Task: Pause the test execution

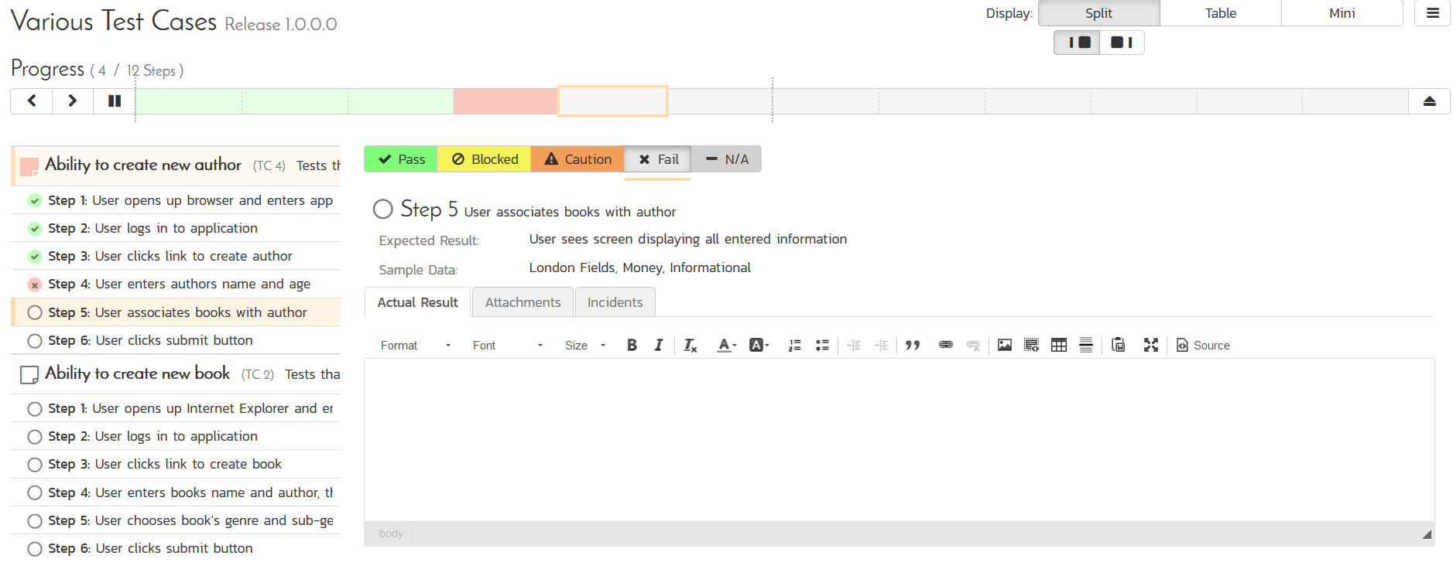Action: click(115, 101)
